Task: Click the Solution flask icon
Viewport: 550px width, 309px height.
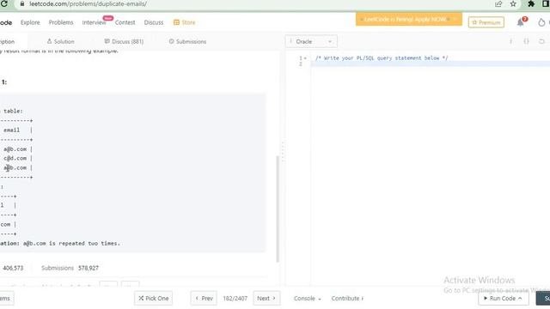Action: pos(49,41)
